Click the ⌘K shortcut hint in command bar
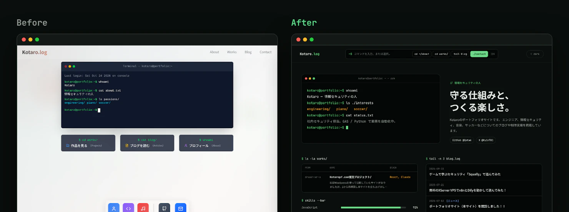 tap(493, 54)
